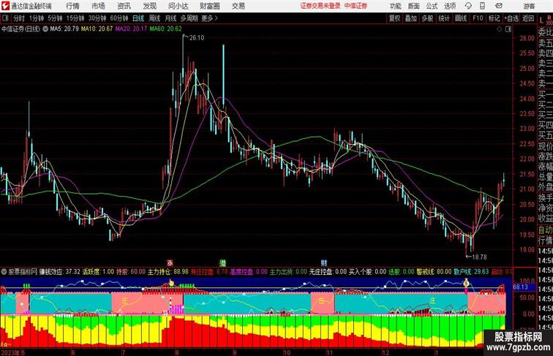
Task: Switch to the 15分钟 period tab
Action: [75, 18]
